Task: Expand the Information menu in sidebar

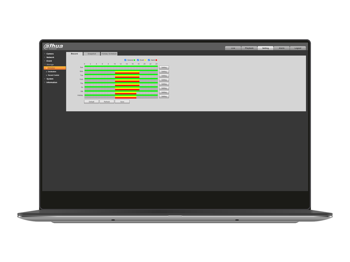Action: click(x=51, y=83)
